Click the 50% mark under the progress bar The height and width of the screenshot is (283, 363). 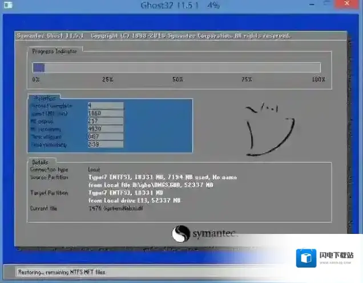pos(178,79)
